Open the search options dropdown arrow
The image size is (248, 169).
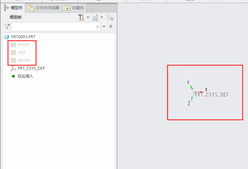(104, 26)
